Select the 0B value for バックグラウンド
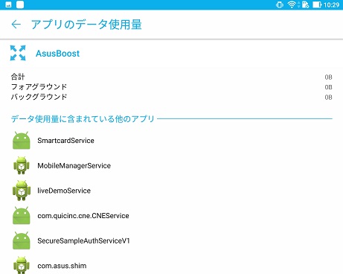This screenshot has width=343, height=274. pyautogui.click(x=328, y=98)
